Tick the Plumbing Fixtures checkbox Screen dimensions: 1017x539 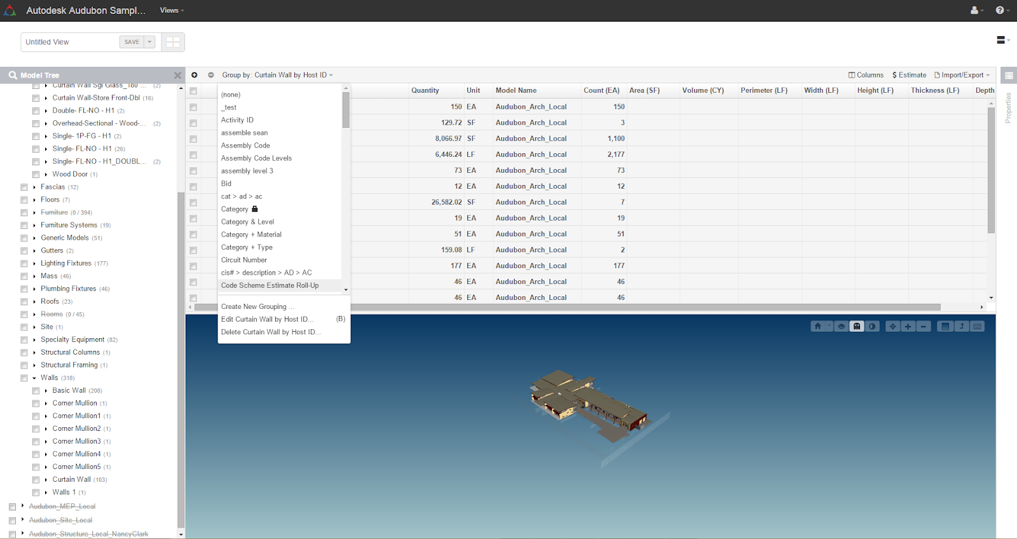(24, 289)
